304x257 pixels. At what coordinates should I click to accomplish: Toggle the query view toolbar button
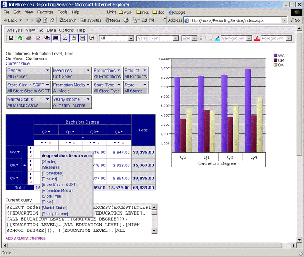(83, 38)
